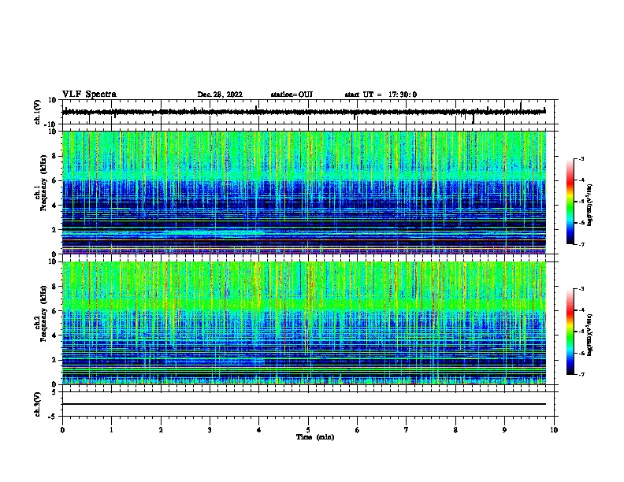Click the time axis tick label "0"

point(62,430)
